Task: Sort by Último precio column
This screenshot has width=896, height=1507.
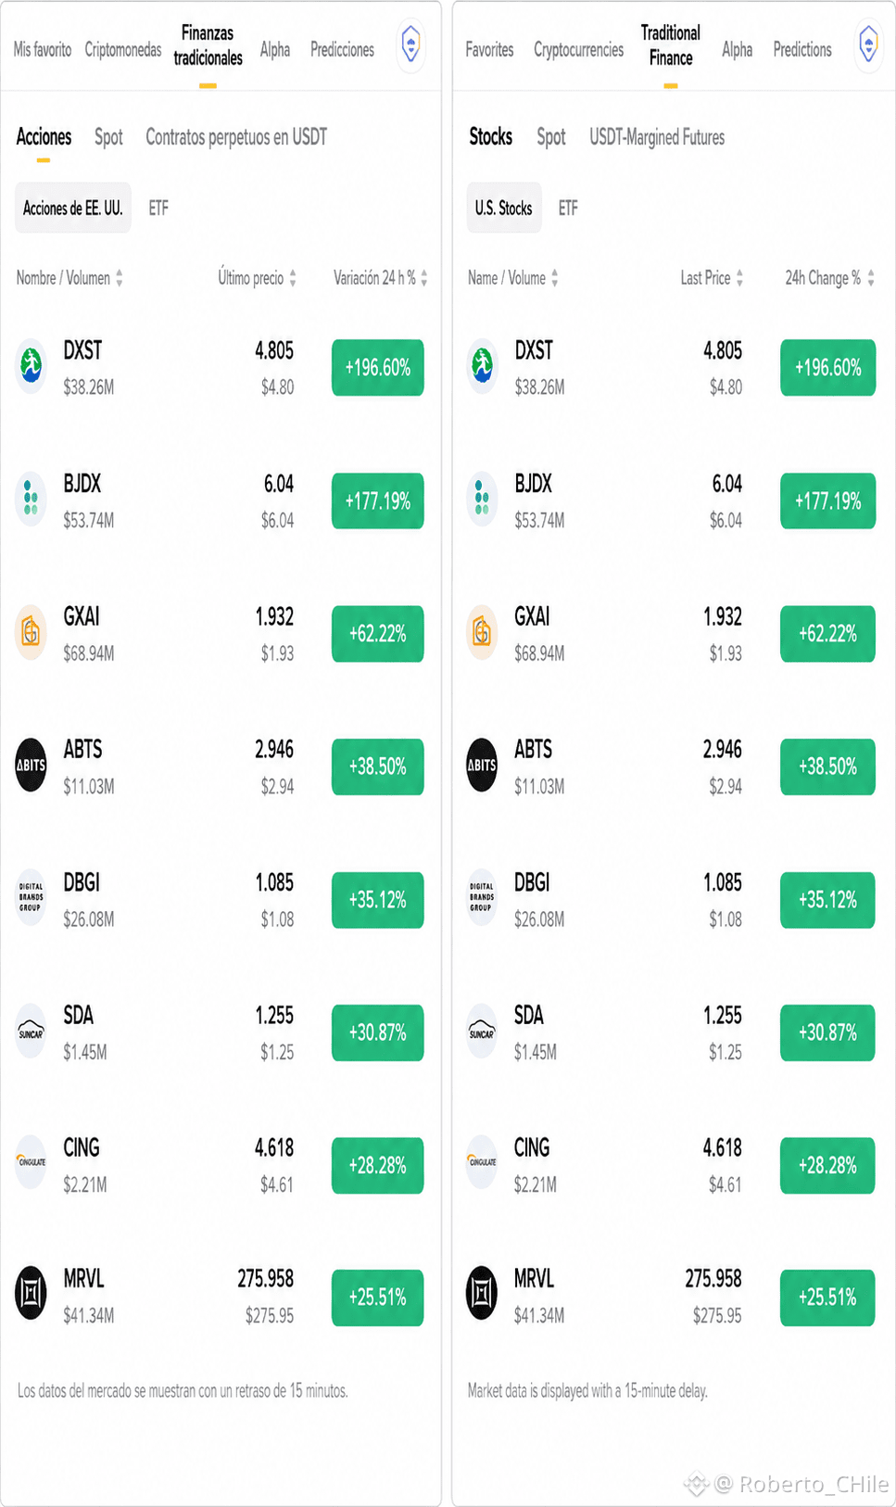Action: coord(257,278)
